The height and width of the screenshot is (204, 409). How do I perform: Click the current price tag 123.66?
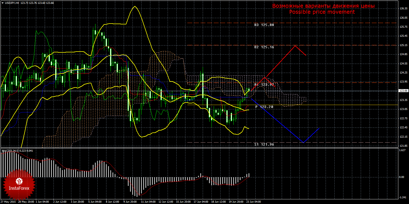tap(403, 91)
